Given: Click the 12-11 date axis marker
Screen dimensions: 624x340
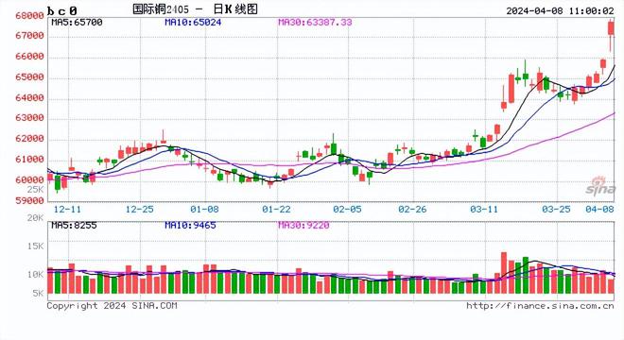Looking at the screenshot, I should point(67,209).
